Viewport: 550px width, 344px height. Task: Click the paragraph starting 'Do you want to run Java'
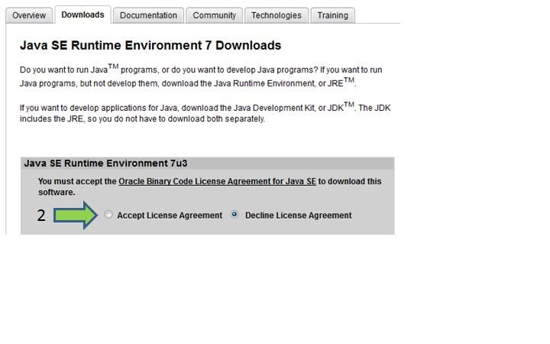click(x=201, y=76)
